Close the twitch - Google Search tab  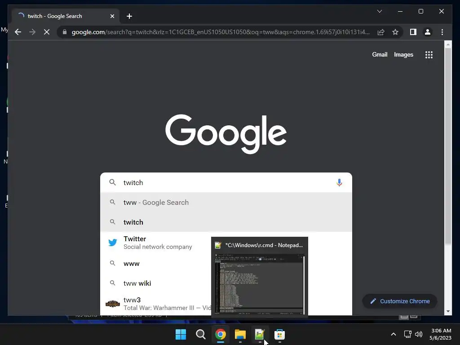[112, 16]
